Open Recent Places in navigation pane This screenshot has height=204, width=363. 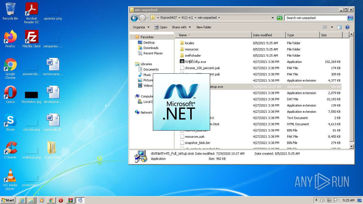coord(153,53)
